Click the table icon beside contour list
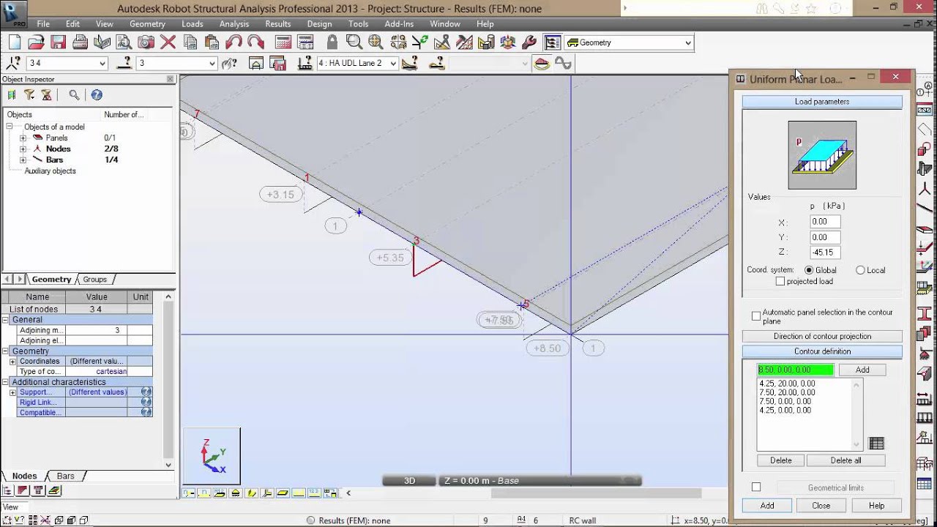This screenshot has height=527, width=937. click(x=876, y=443)
